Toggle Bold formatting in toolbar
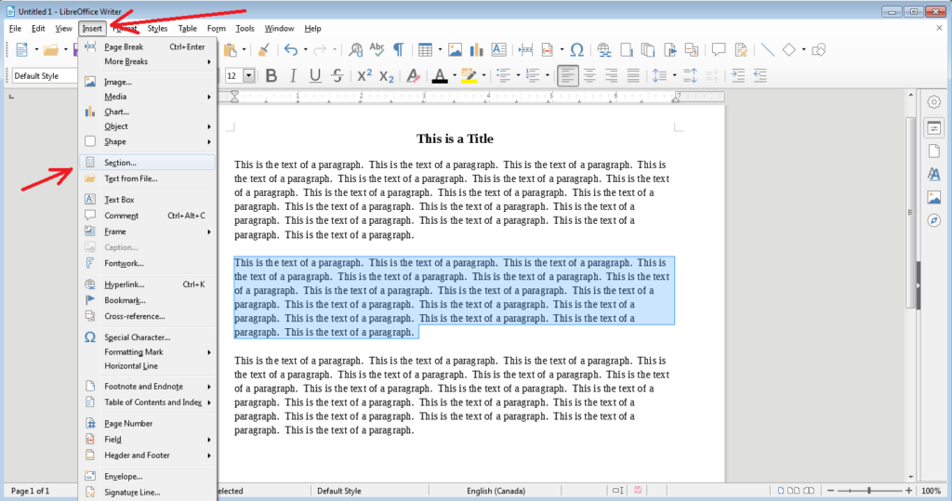Image resolution: width=952 pixels, height=501 pixels. (270, 75)
